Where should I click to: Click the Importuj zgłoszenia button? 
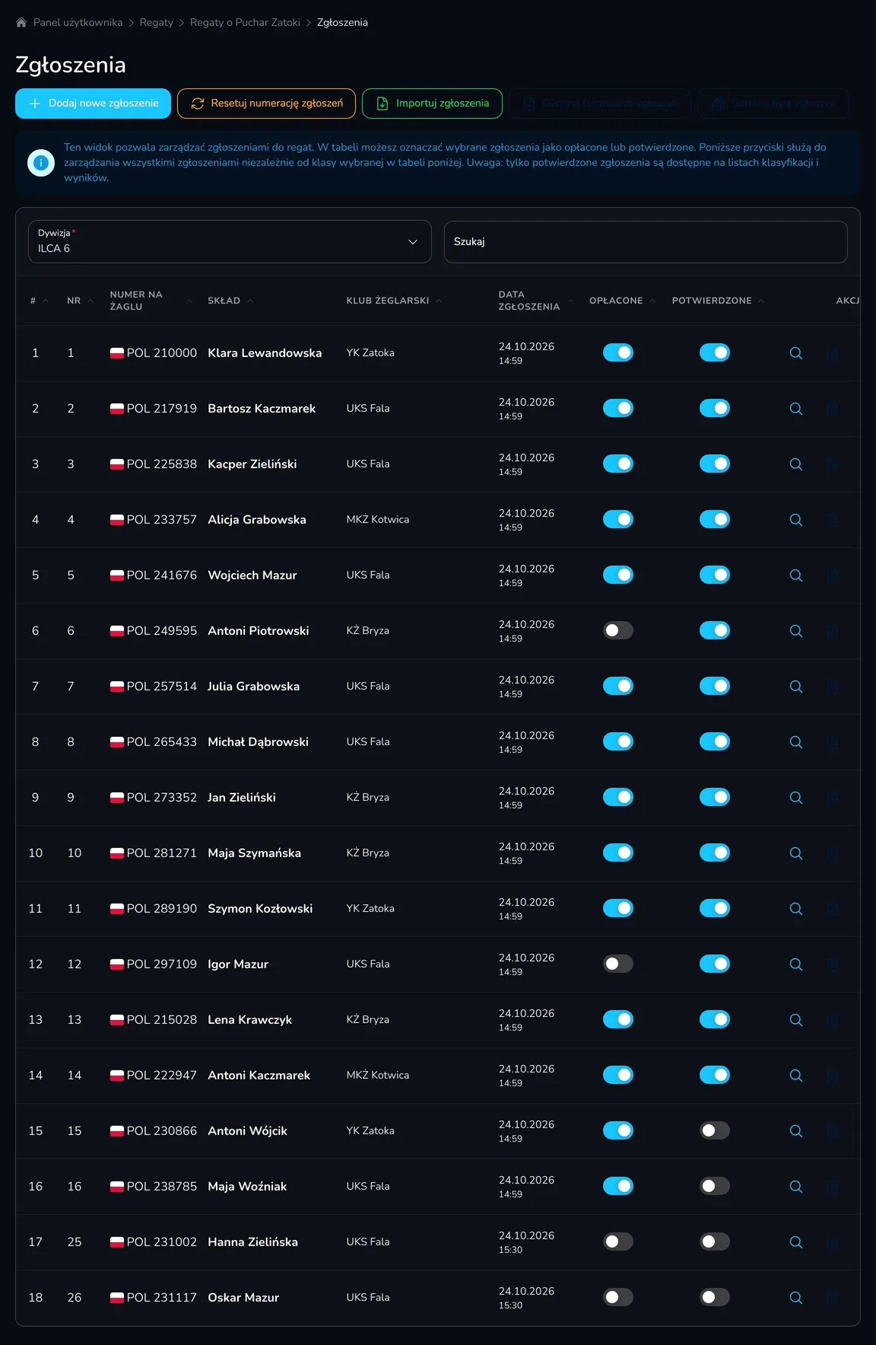pos(432,104)
